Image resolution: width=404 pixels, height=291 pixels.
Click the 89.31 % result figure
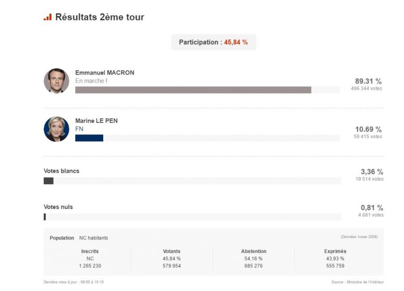368,81
